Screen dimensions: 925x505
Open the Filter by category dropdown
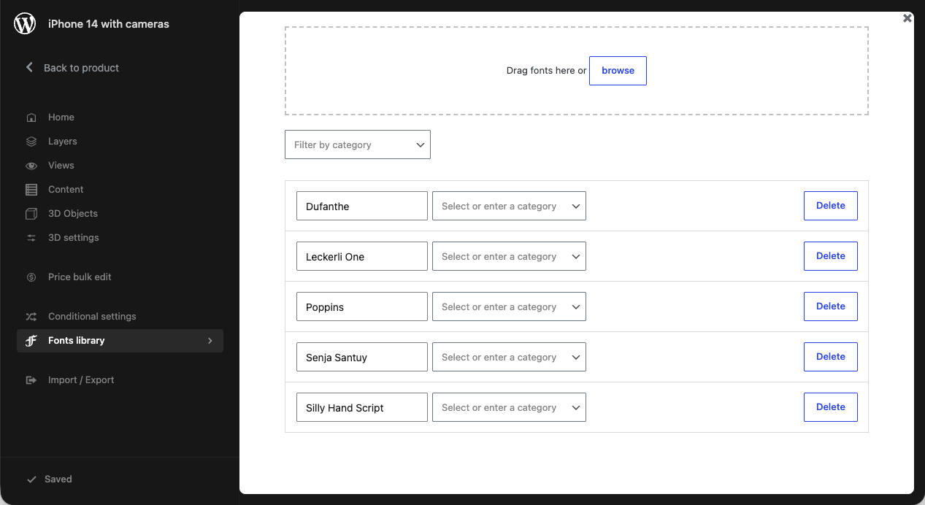point(358,144)
